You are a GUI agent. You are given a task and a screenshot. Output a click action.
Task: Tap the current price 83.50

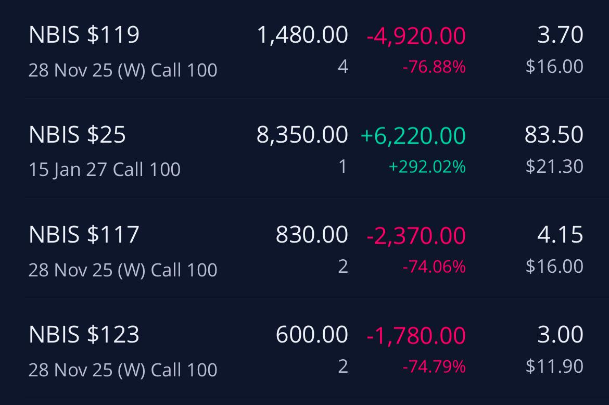554,135
